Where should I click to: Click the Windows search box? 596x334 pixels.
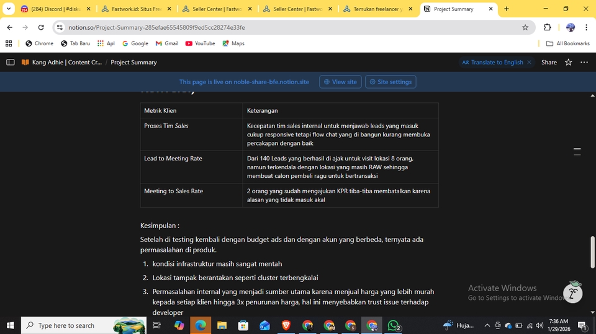(84, 325)
